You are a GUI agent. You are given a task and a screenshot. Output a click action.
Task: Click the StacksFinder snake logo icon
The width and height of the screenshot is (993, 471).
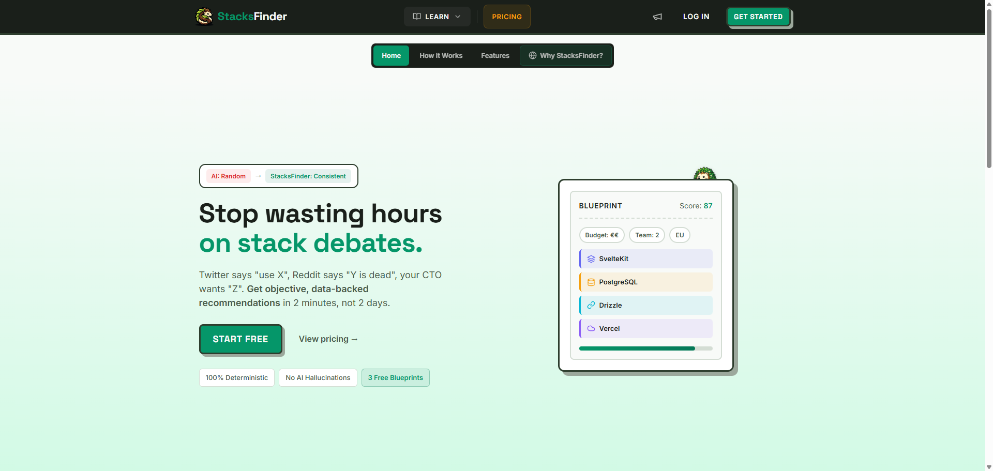coord(204,17)
